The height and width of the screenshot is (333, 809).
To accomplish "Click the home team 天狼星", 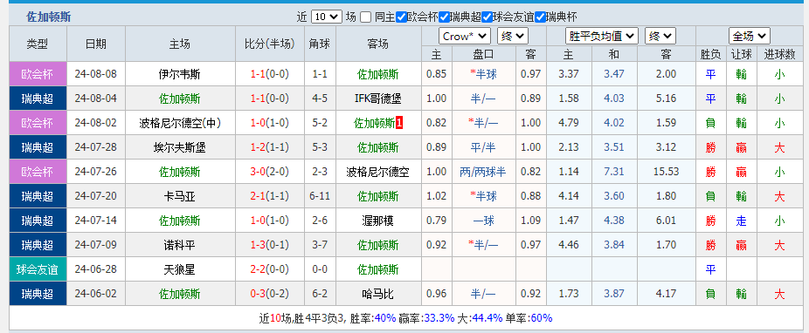I will 180,269.
